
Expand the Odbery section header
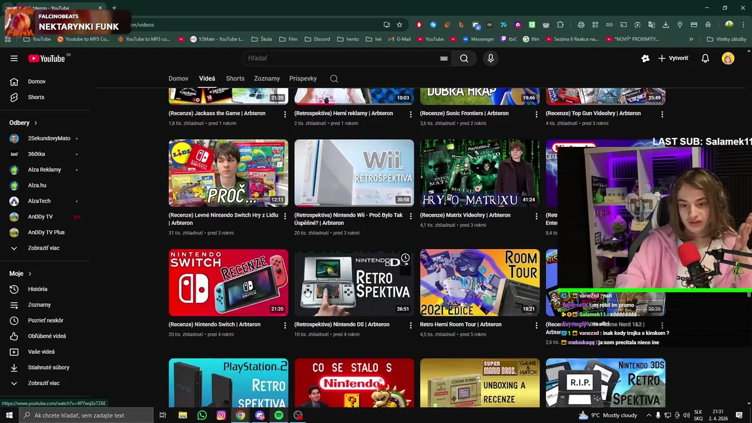23,123
